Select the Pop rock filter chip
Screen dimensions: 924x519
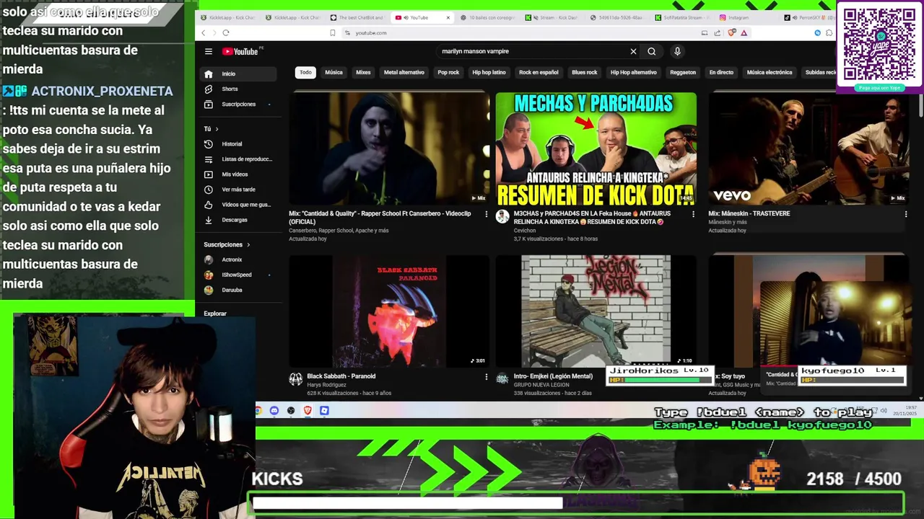448,72
